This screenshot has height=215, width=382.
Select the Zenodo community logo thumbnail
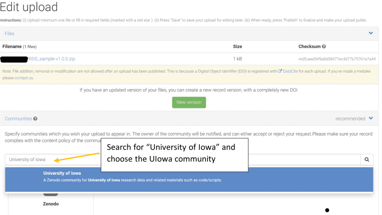(51, 194)
